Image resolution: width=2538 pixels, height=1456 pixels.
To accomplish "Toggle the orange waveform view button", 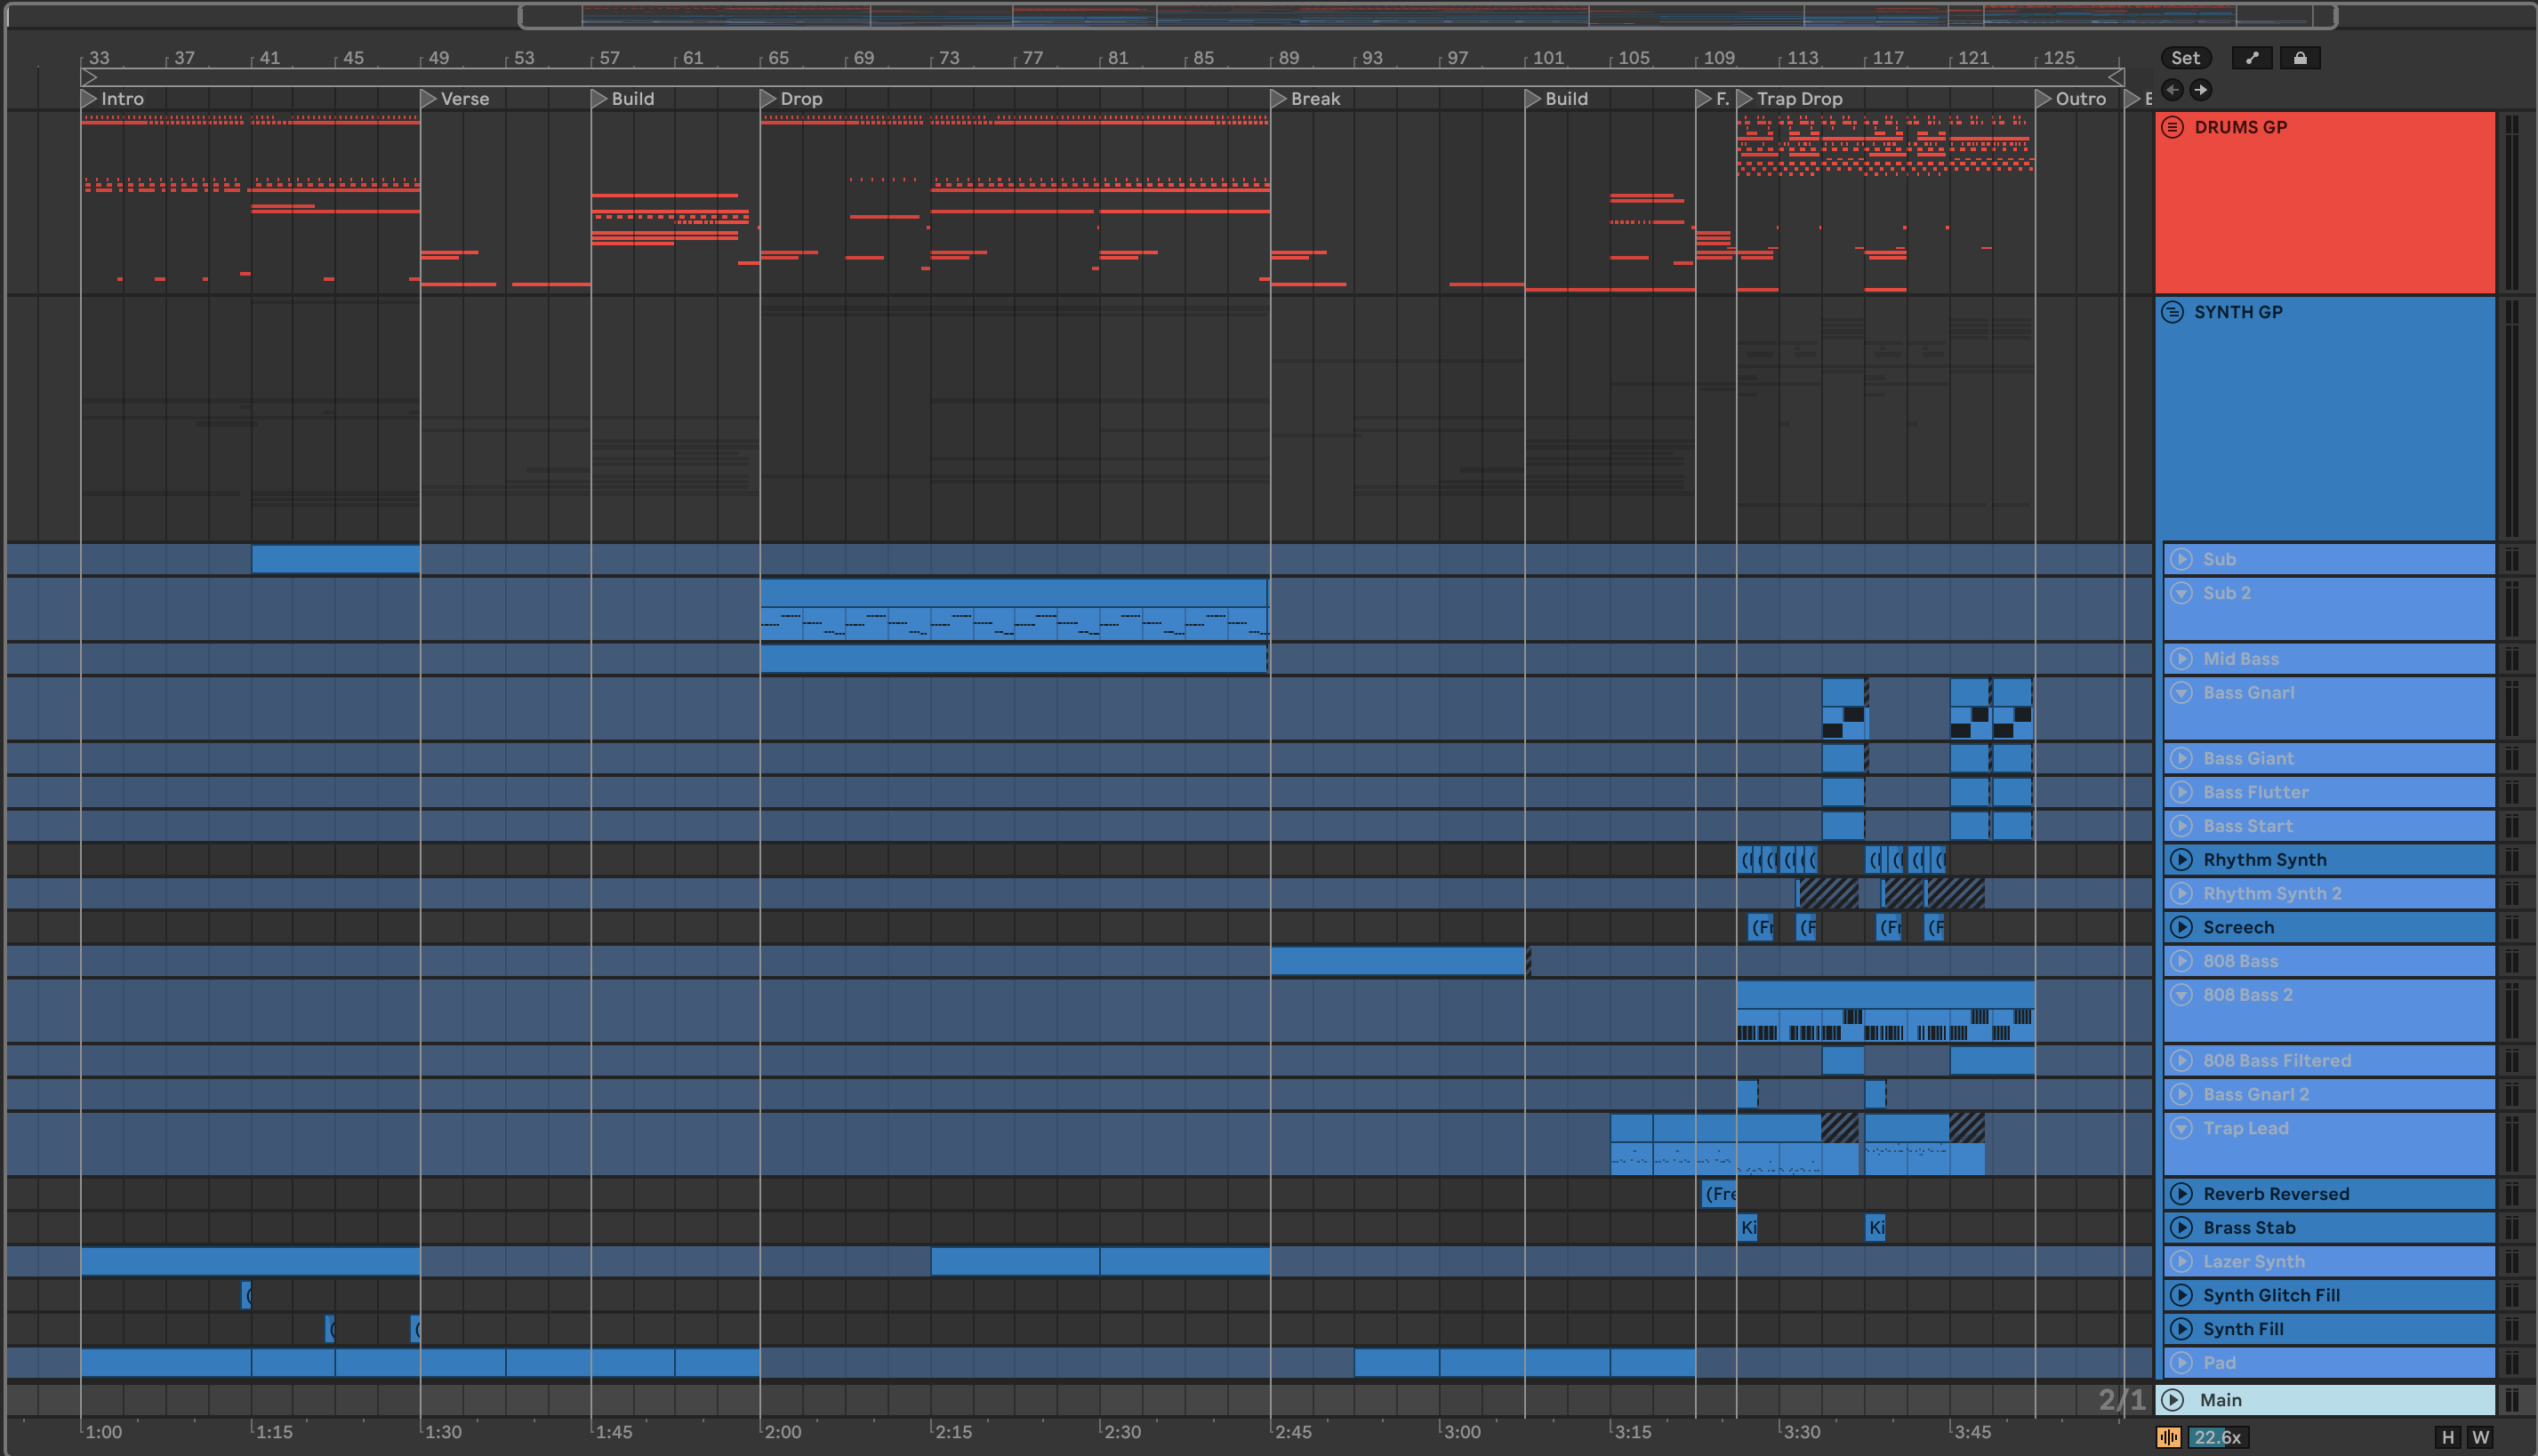I will coord(2168,1437).
